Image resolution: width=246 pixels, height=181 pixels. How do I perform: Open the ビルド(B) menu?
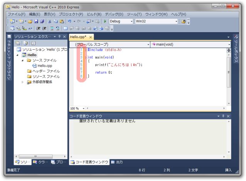pyautogui.click(x=94, y=14)
